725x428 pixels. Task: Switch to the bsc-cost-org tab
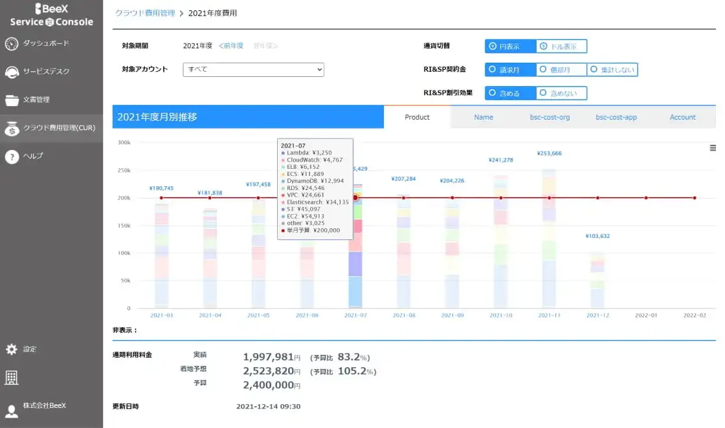pyautogui.click(x=550, y=117)
